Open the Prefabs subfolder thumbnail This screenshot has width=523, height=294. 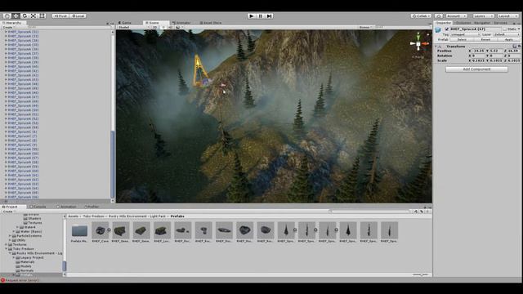click(79, 232)
